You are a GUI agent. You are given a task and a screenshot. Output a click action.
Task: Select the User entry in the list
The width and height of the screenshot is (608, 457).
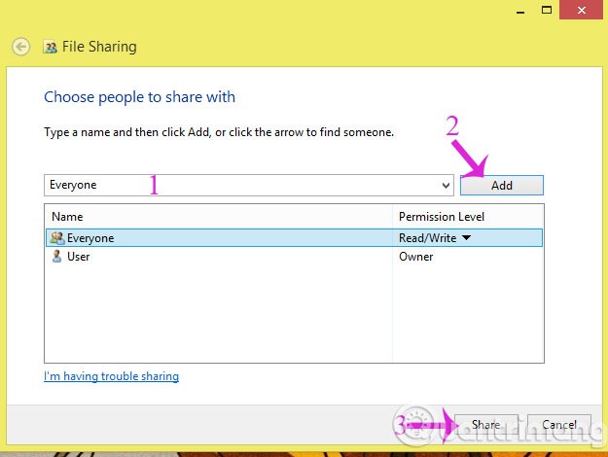pyautogui.click(x=79, y=257)
